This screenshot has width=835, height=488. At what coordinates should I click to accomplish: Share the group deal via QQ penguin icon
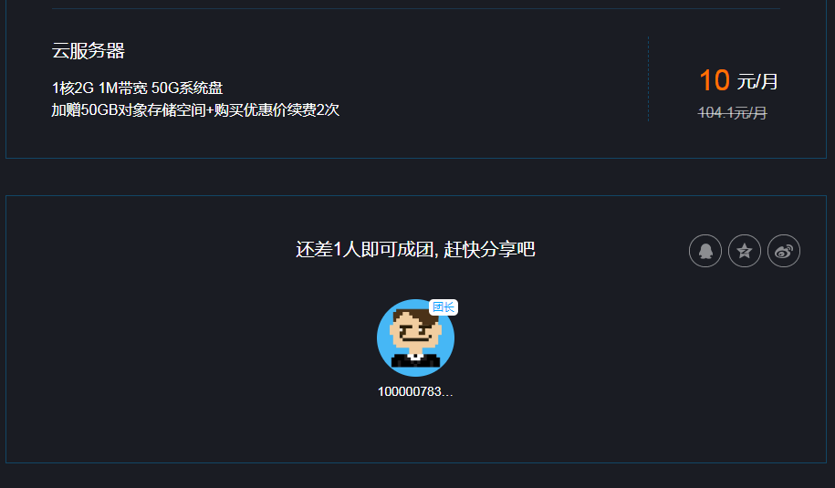705,251
